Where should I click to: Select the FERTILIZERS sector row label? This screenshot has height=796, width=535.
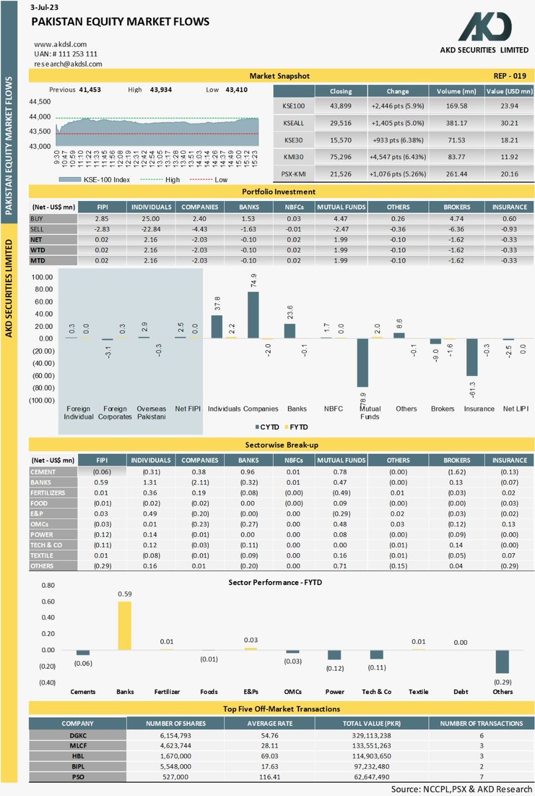[x=52, y=492]
